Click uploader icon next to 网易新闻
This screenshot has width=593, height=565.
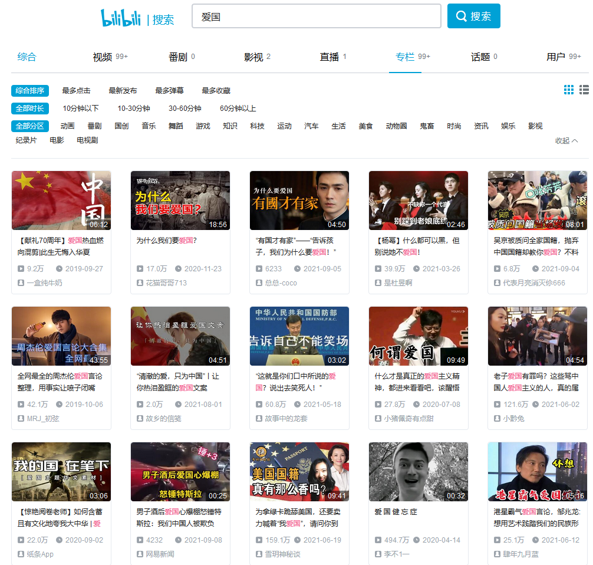point(140,554)
